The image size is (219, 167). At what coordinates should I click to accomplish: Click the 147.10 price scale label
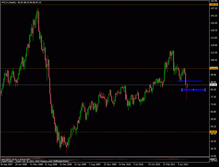tap(214, 8)
